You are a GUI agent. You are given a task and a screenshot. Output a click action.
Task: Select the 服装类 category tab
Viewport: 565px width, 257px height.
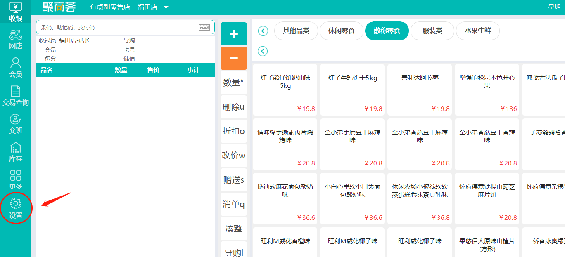tap(432, 31)
